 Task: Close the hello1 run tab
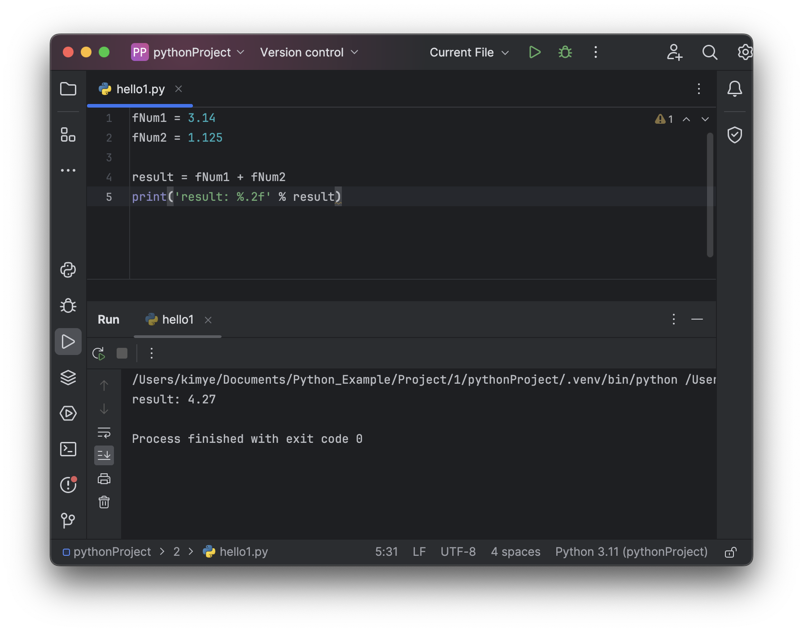pyautogui.click(x=208, y=320)
